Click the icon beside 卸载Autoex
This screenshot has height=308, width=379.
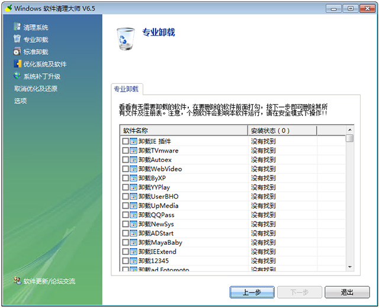tap(133, 160)
